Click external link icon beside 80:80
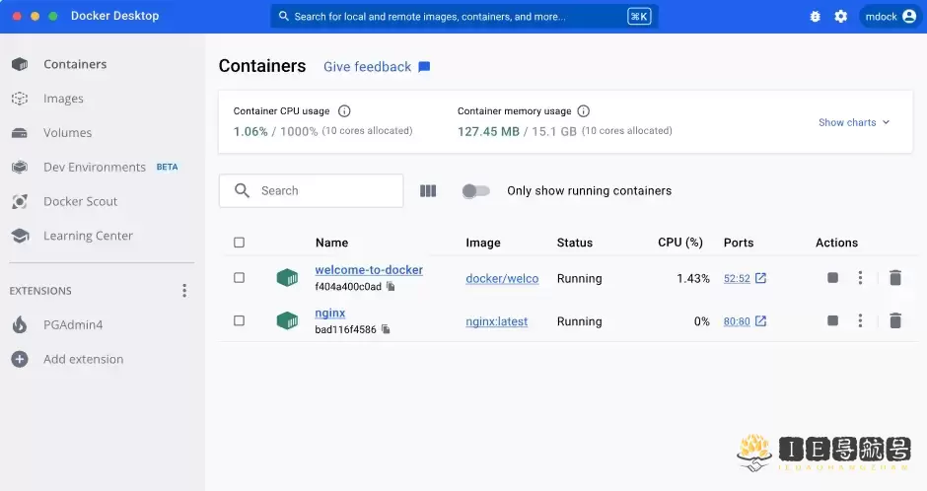Viewport: 927px width, 491px height. (761, 320)
